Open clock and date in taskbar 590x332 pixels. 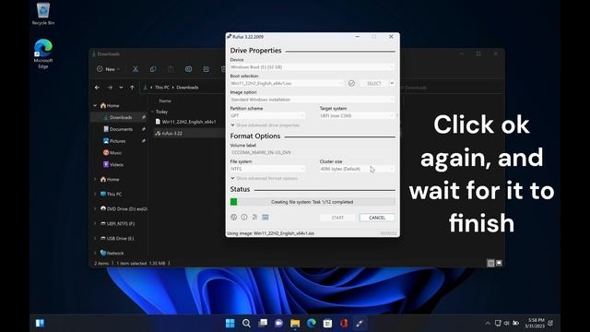point(536,323)
